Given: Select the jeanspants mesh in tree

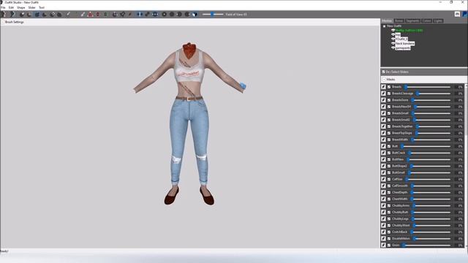Looking at the screenshot, I should 403,47.
